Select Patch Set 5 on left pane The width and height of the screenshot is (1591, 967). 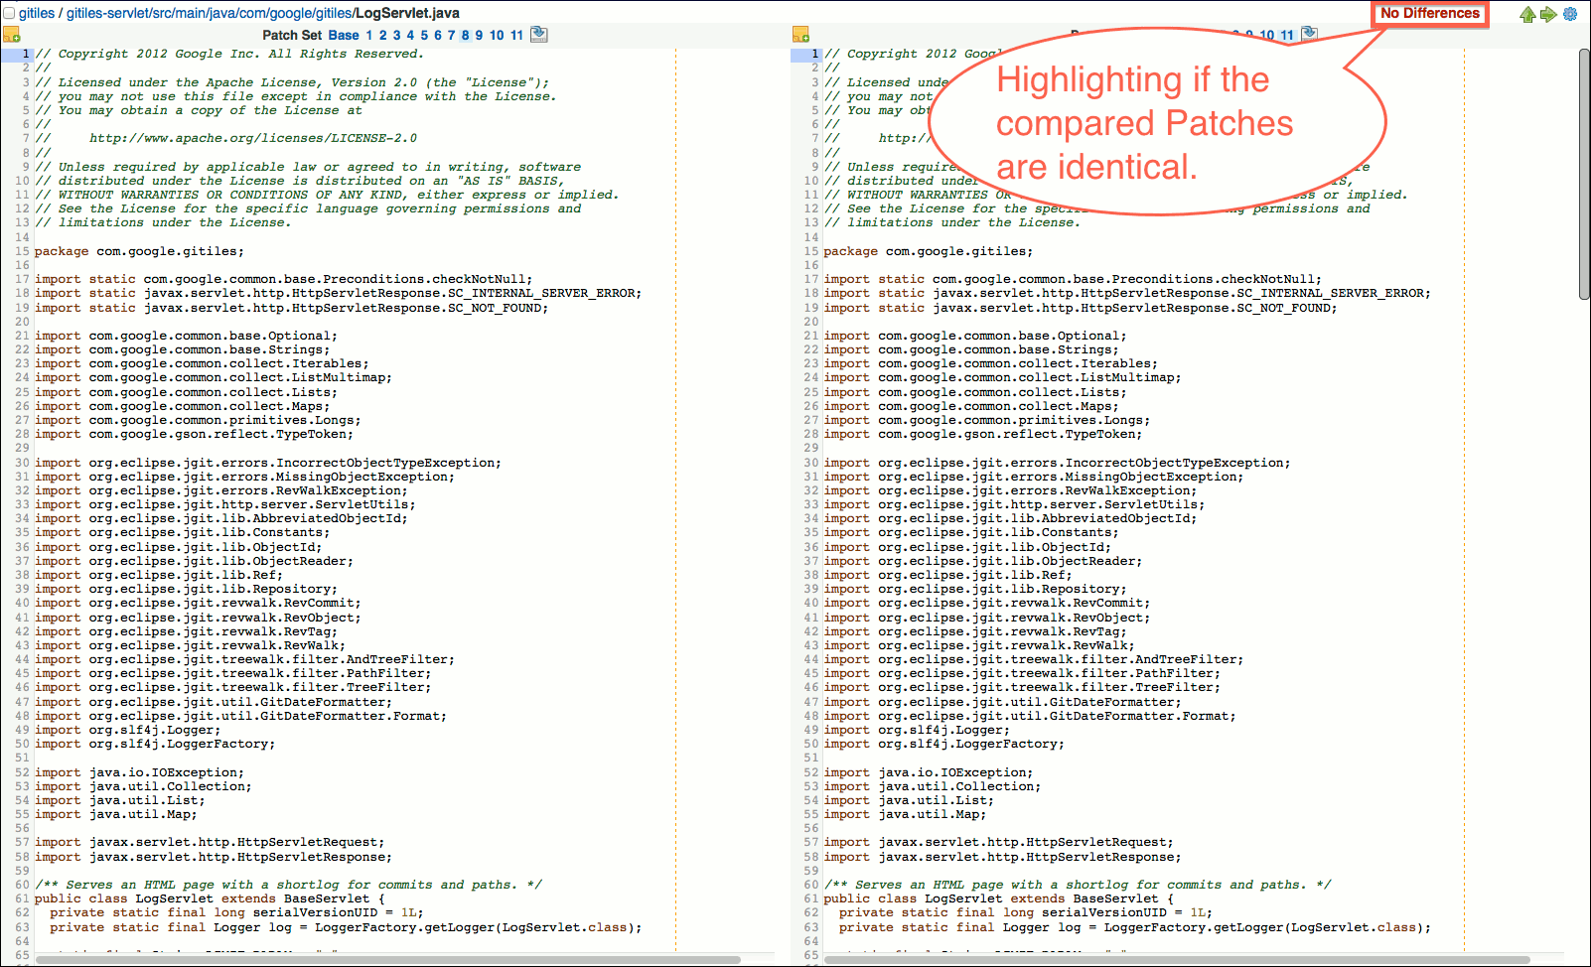(x=424, y=34)
